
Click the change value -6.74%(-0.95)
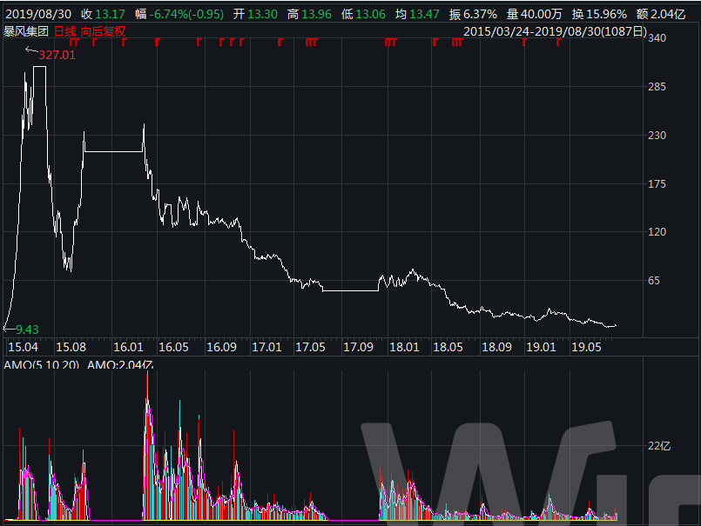(x=186, y=14)
